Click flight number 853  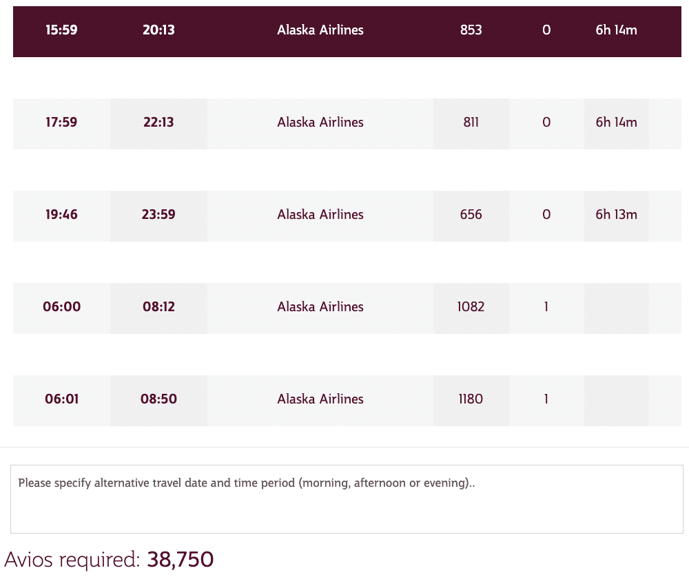pos(471,30)
